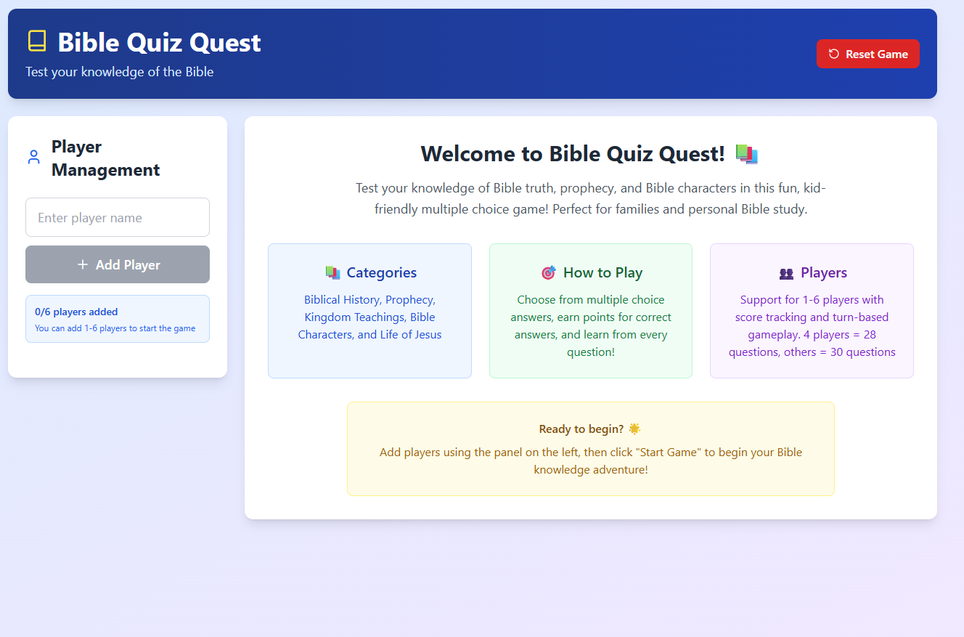Click the dartboard emoji in How to Play card
This screenshot has height=637, width=964.
[x=550, y=272]
